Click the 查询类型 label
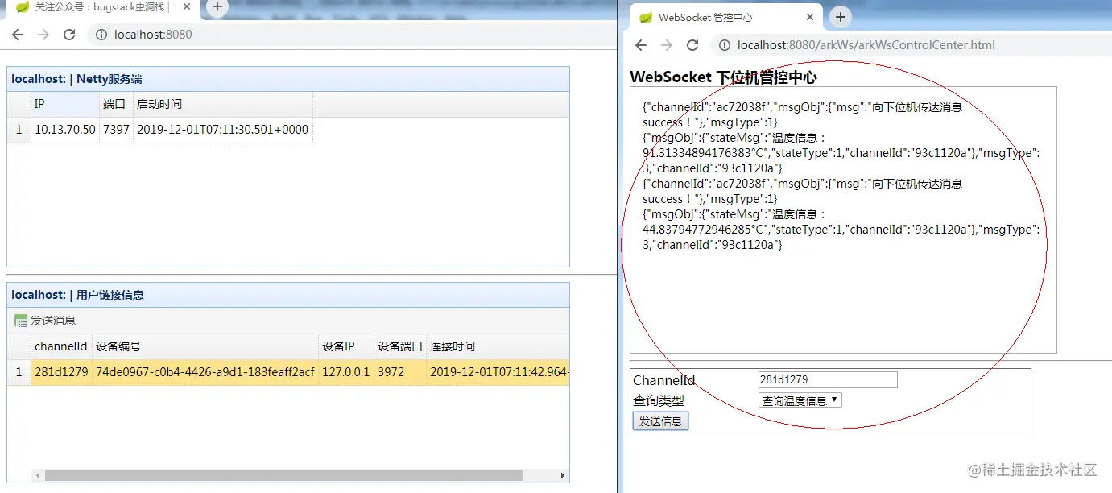 (x=659, y=400)
